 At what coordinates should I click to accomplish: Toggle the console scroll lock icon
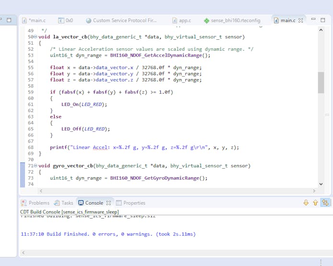coord(325,203)
